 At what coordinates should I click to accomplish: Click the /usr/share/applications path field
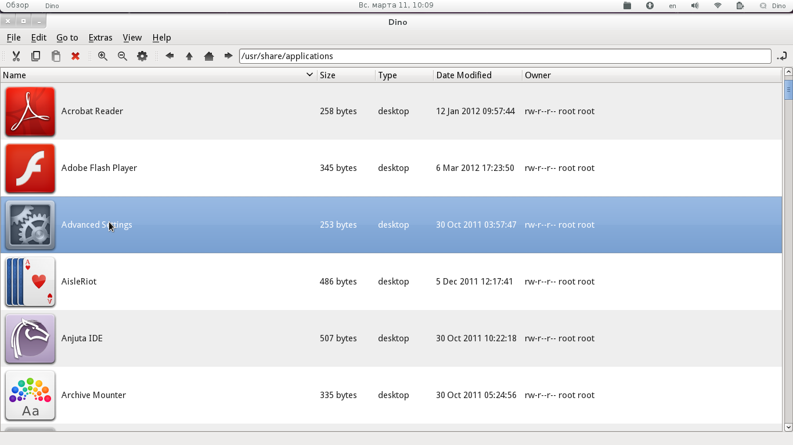[505, 56]
